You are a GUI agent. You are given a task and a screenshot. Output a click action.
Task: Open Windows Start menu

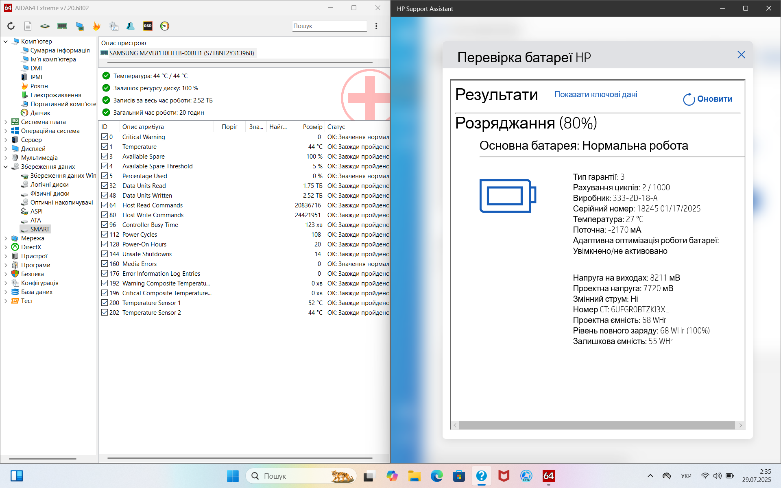(233, 476)
